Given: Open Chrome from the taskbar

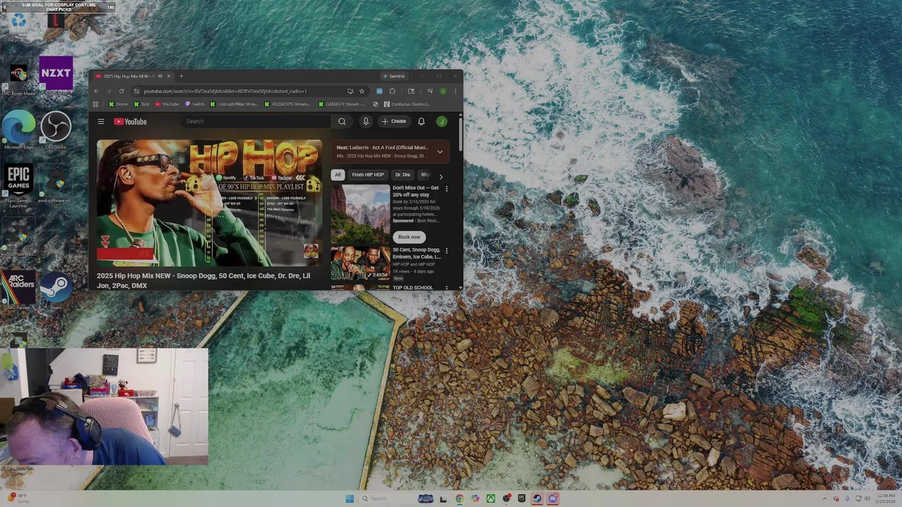Looking at the screenshot, I should pyautogui.click(x=459, y=499).
